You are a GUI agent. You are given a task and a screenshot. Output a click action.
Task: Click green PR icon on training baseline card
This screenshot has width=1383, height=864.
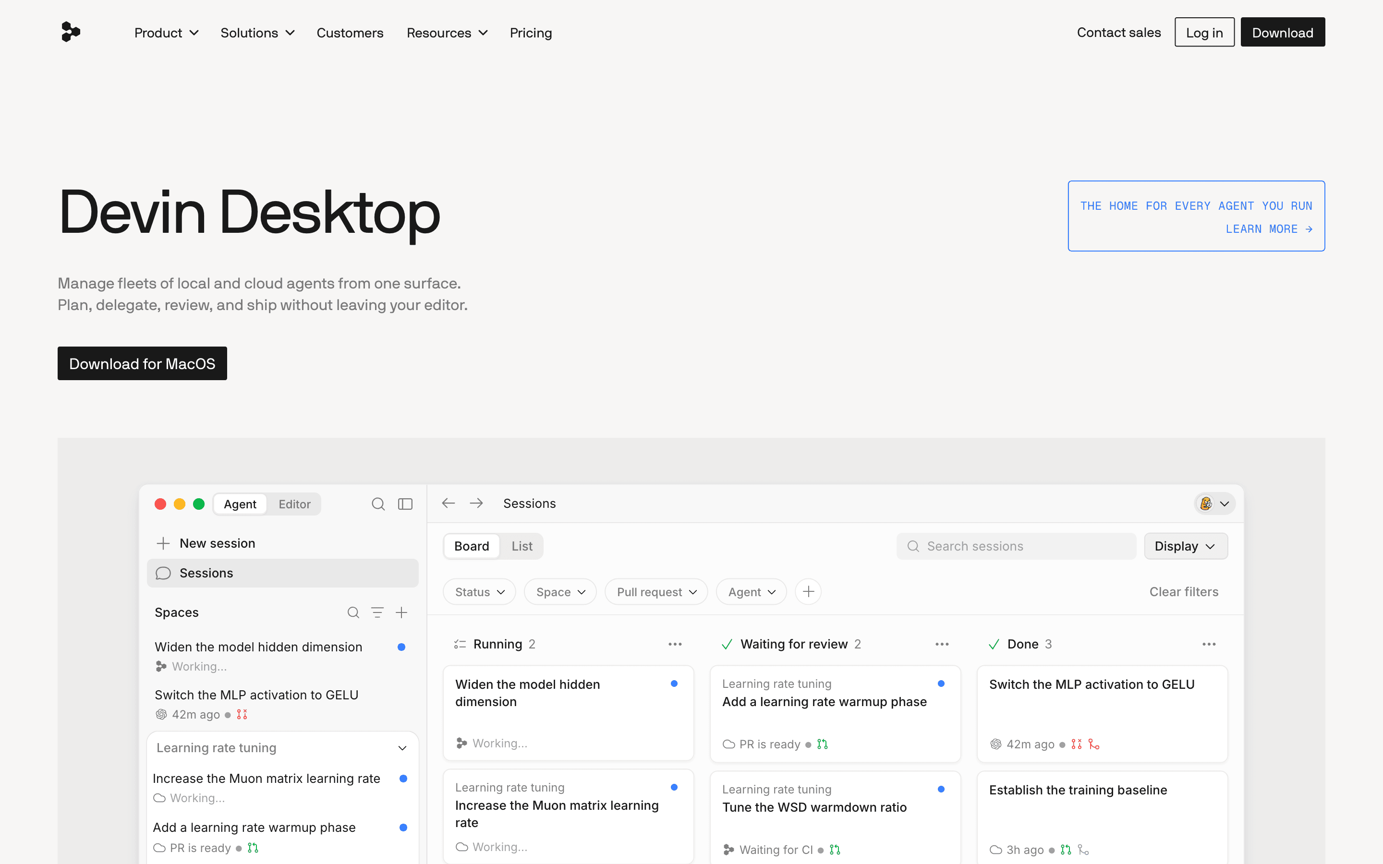point(1066,850)
